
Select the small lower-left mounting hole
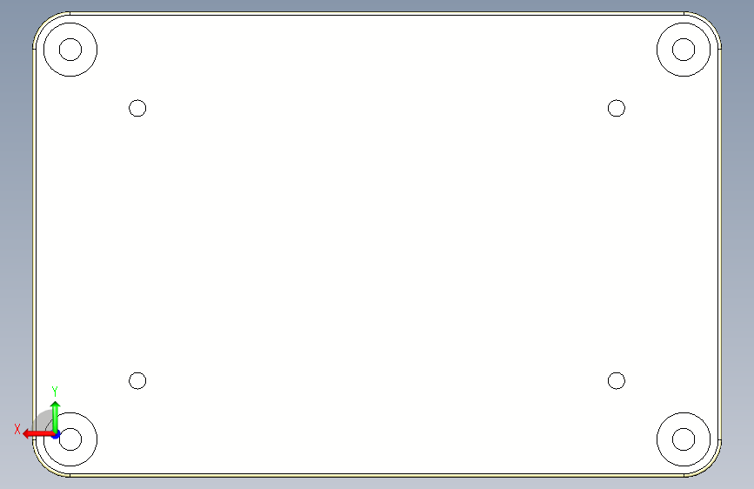pyautogui.click(x=137, y=381)
